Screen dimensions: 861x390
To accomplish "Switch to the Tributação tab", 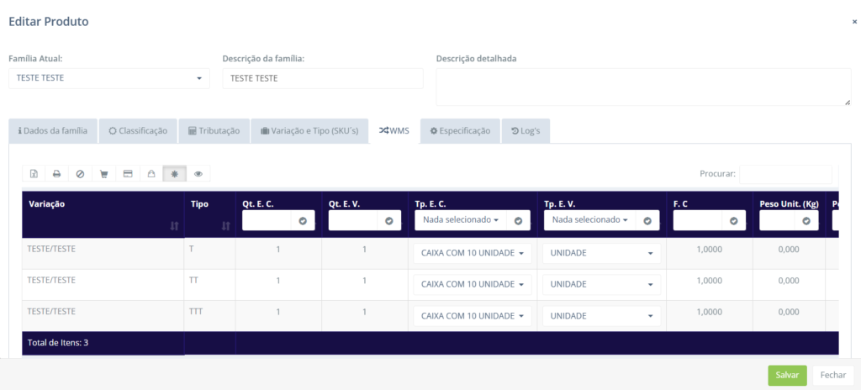I will click(214, 131).
